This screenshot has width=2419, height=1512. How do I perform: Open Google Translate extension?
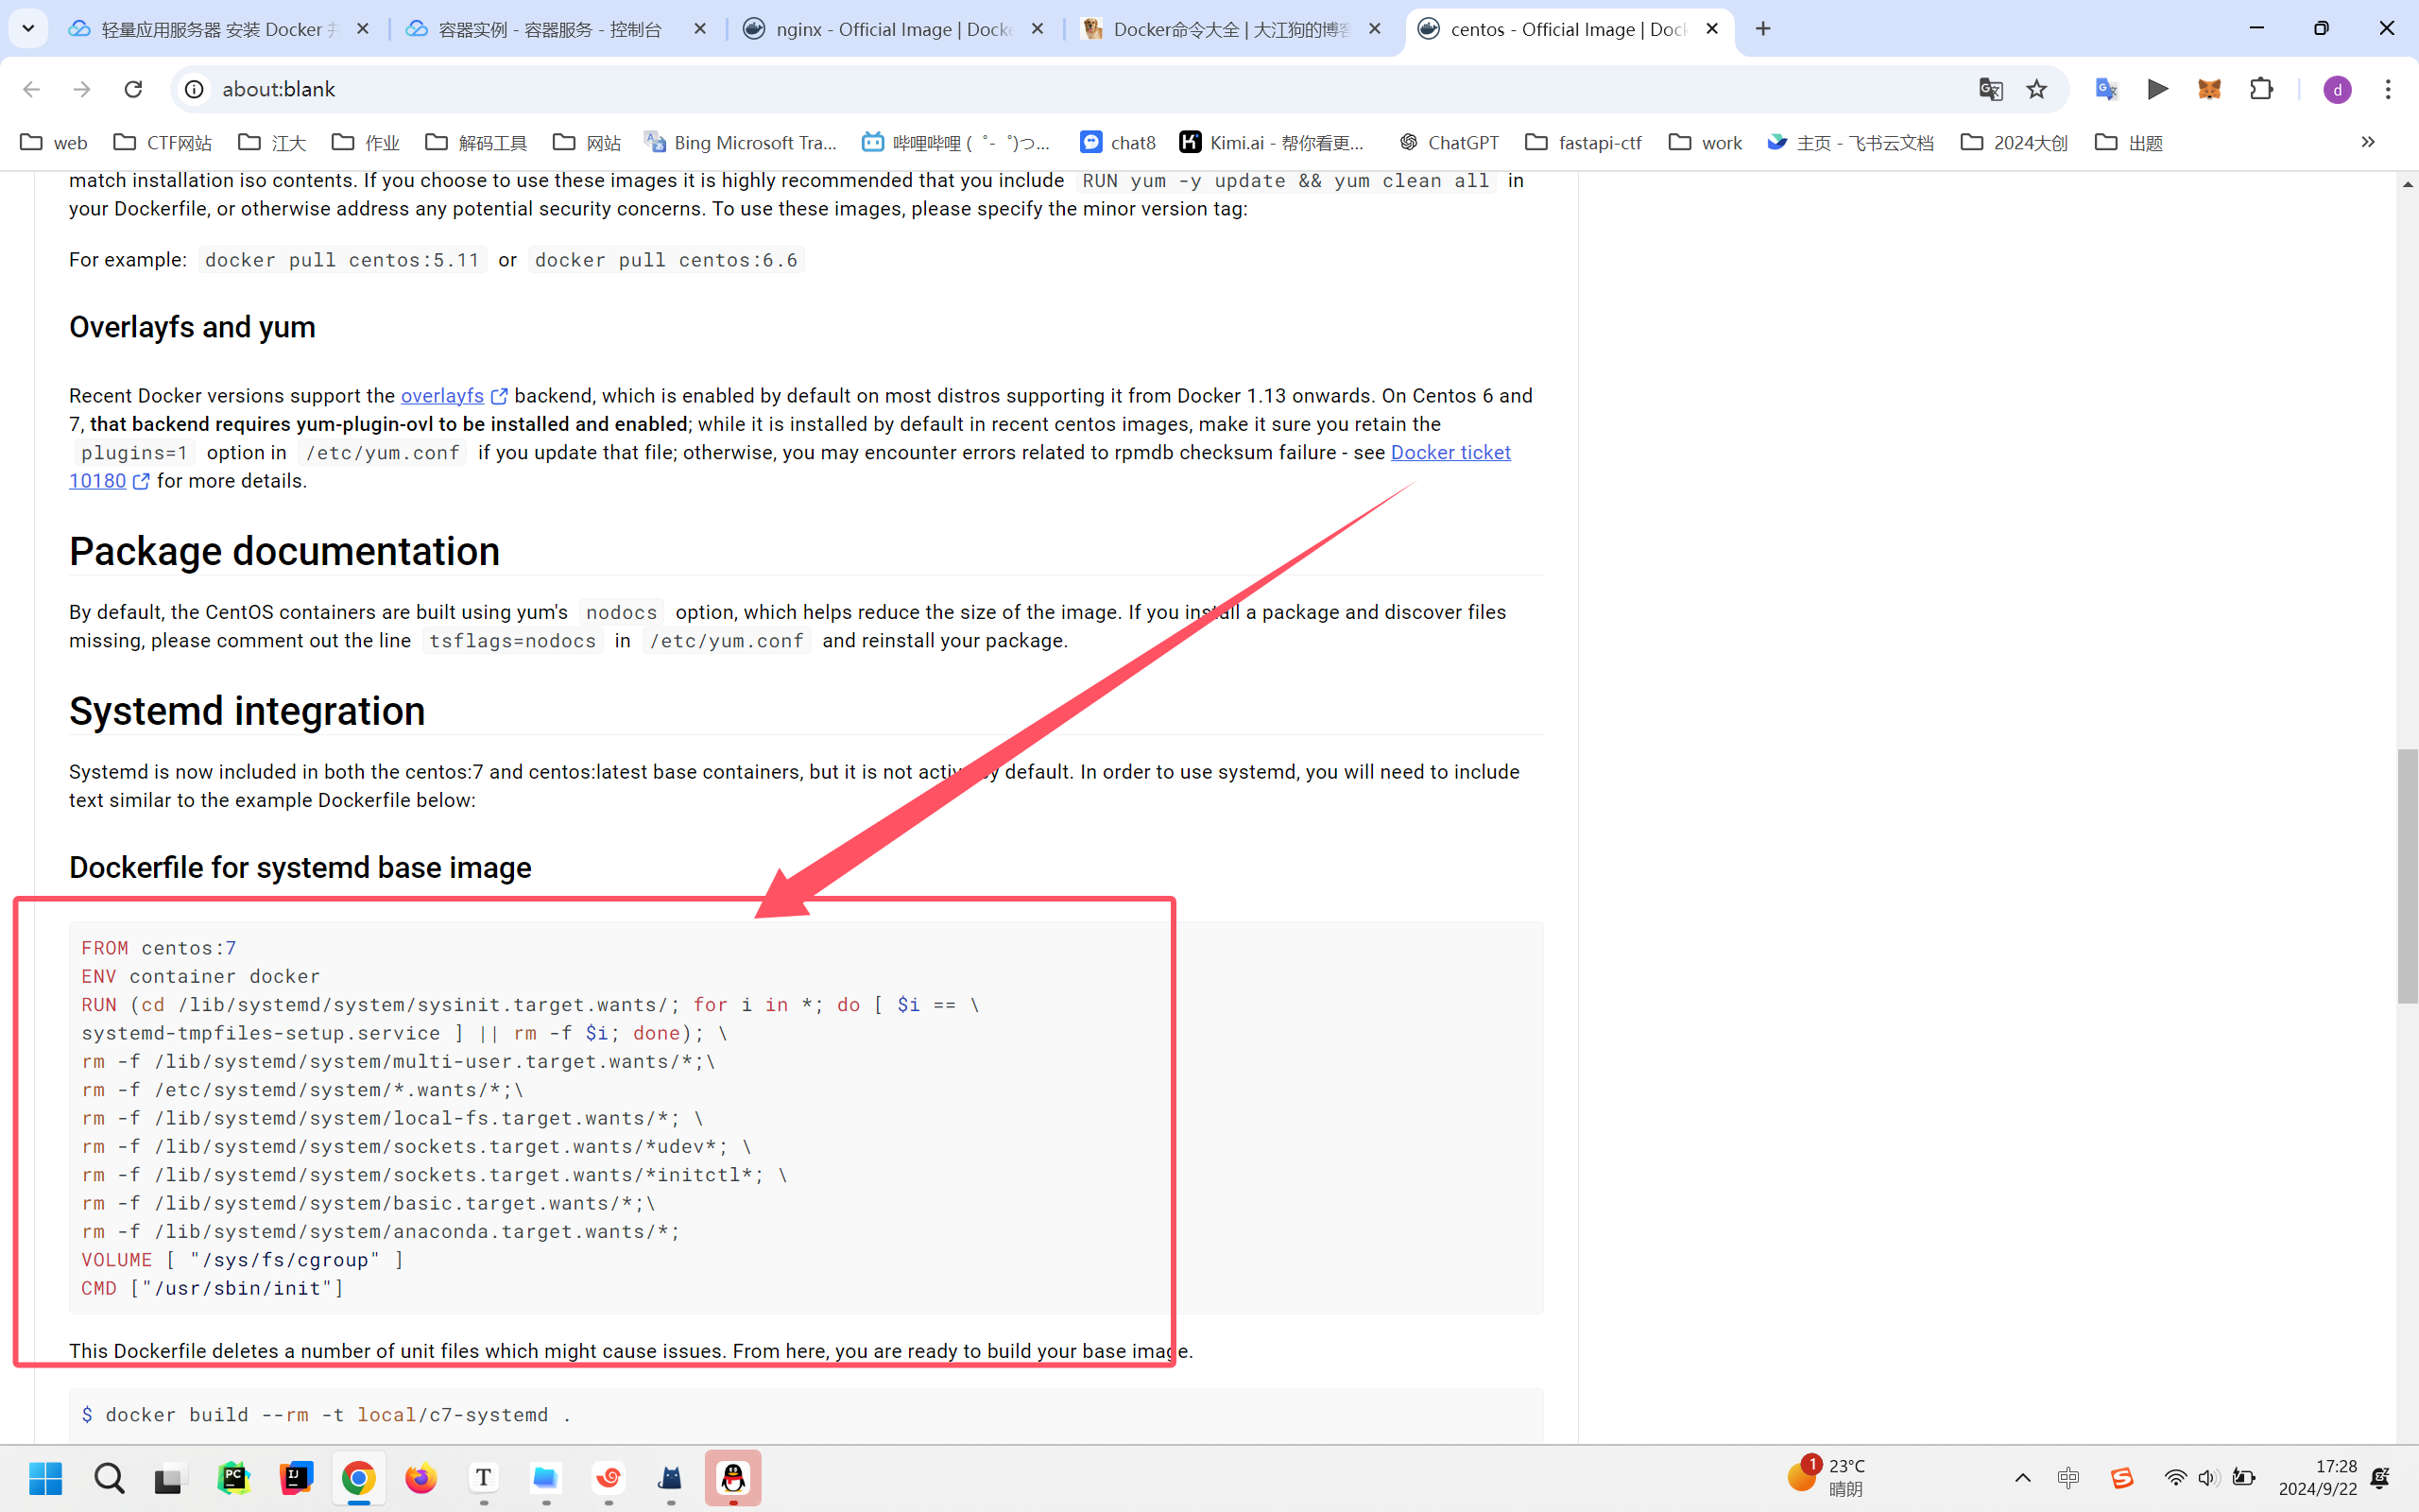2106,89
